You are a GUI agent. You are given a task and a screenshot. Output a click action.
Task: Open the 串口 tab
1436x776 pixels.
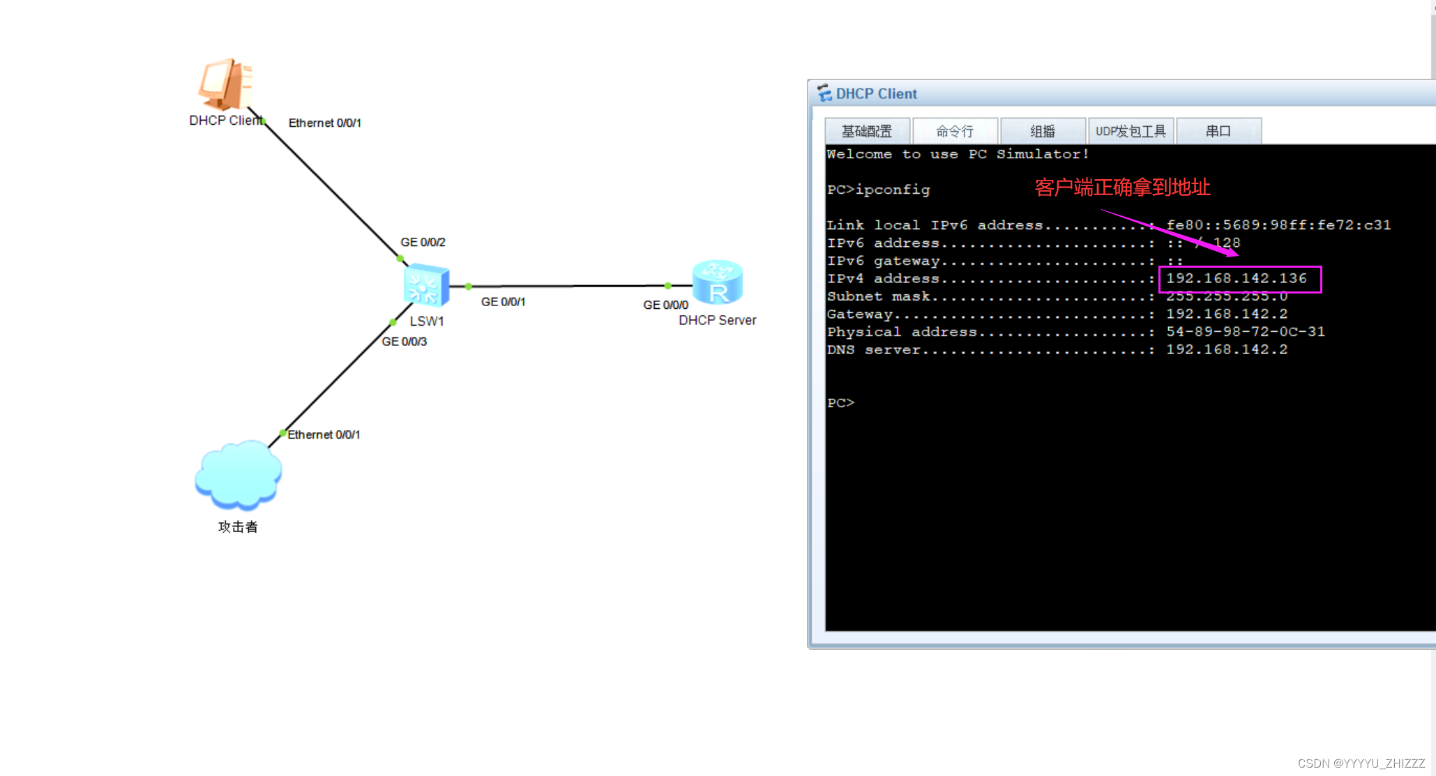coord(1218,131)
